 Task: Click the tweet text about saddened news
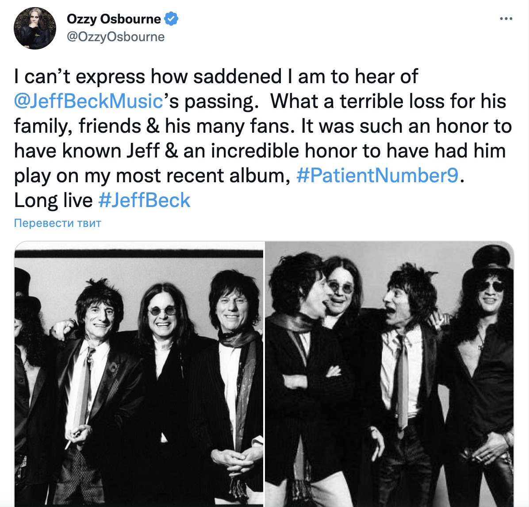263,138
